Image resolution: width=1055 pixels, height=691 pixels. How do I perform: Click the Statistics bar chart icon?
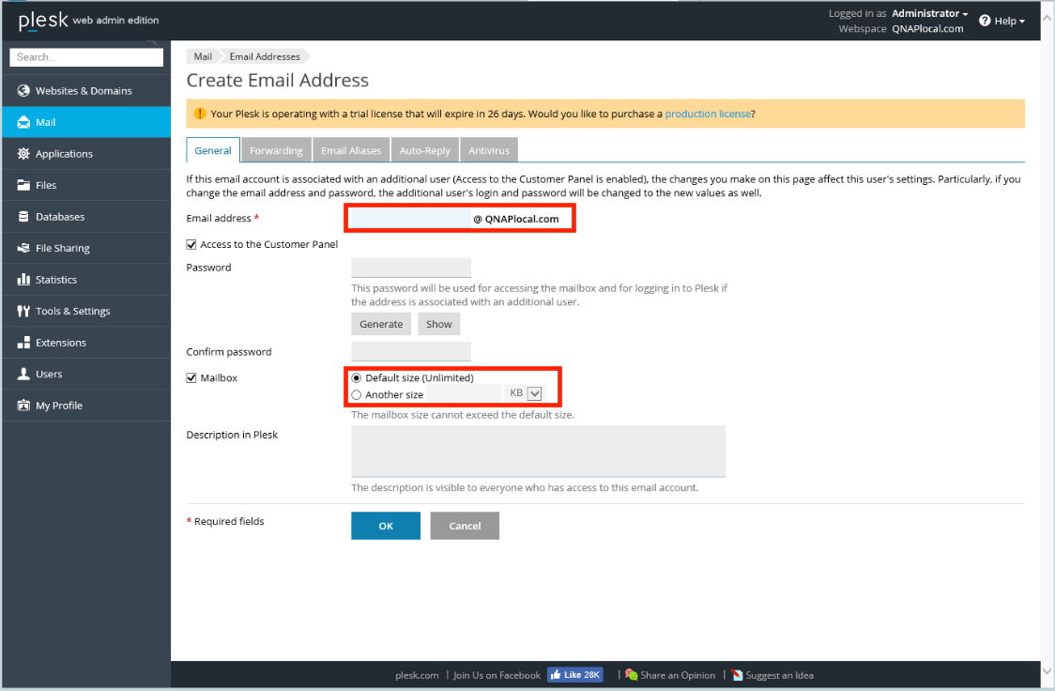pyautogui.click(x=23, y=279)
